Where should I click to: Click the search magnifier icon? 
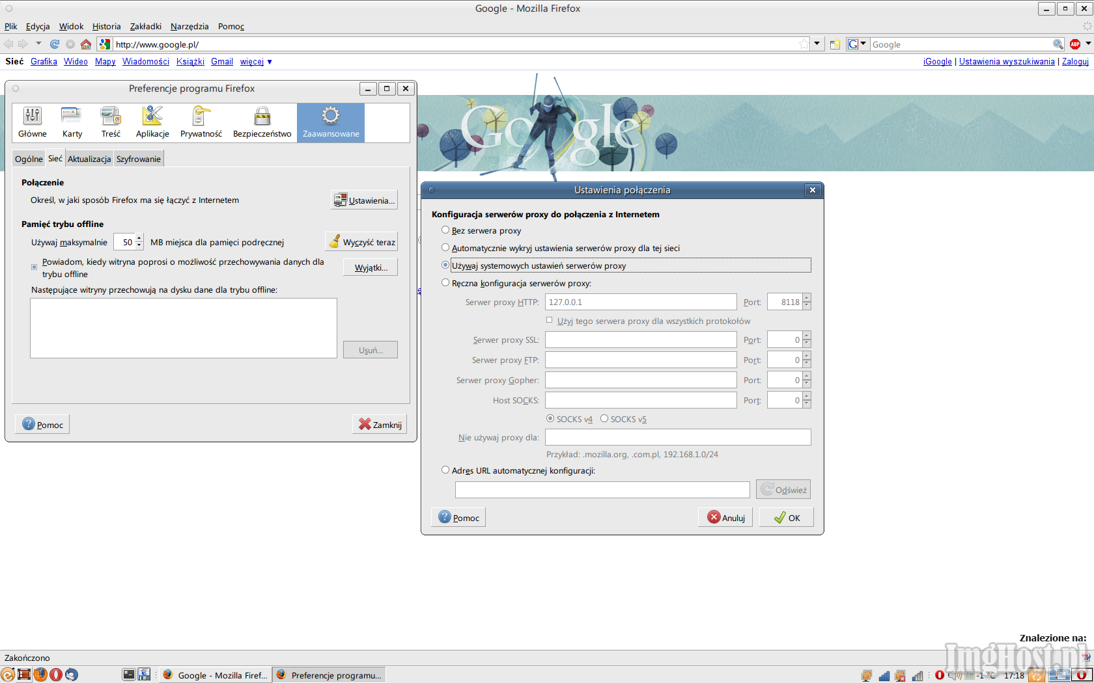[x=1058, y=44]
